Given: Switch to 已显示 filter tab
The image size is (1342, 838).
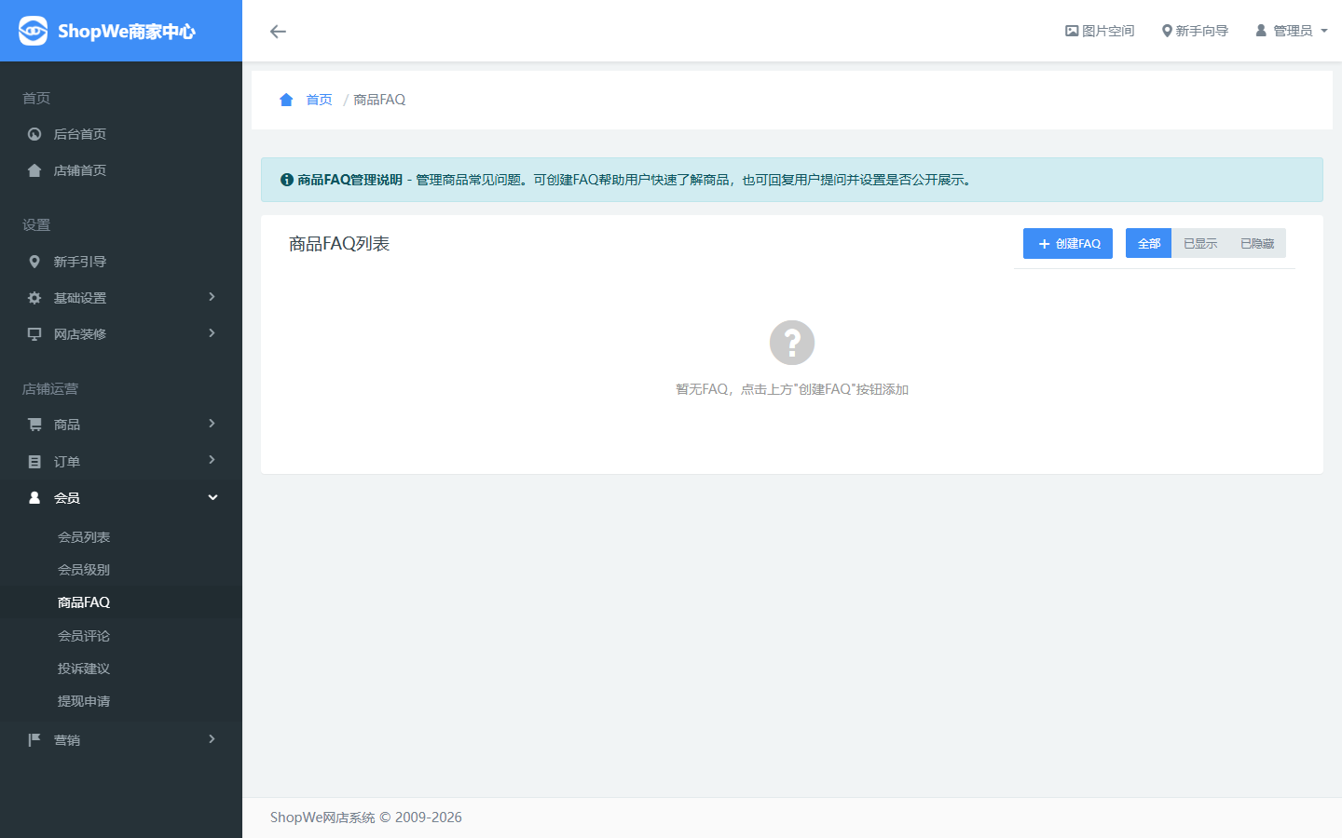Looking at the screenshot, I should click(1200, 243).
